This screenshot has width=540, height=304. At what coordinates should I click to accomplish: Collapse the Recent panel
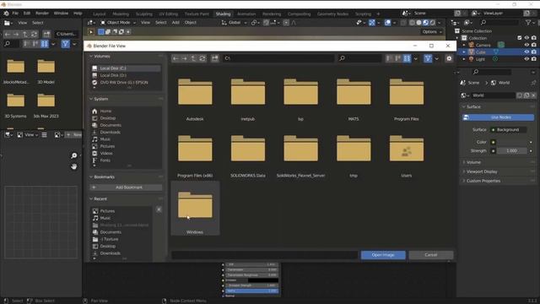[91, 199]
